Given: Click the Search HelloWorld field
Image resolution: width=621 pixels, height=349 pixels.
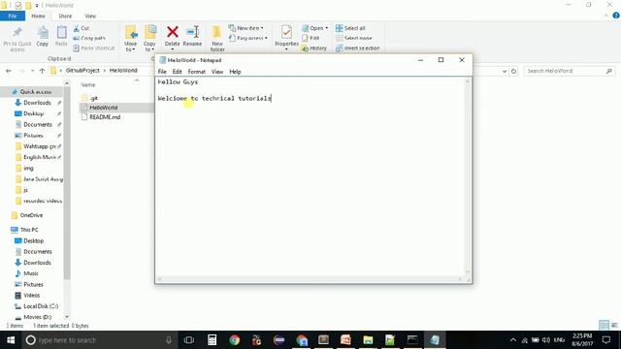Looking at the screenshot, I should click(569, 71).
